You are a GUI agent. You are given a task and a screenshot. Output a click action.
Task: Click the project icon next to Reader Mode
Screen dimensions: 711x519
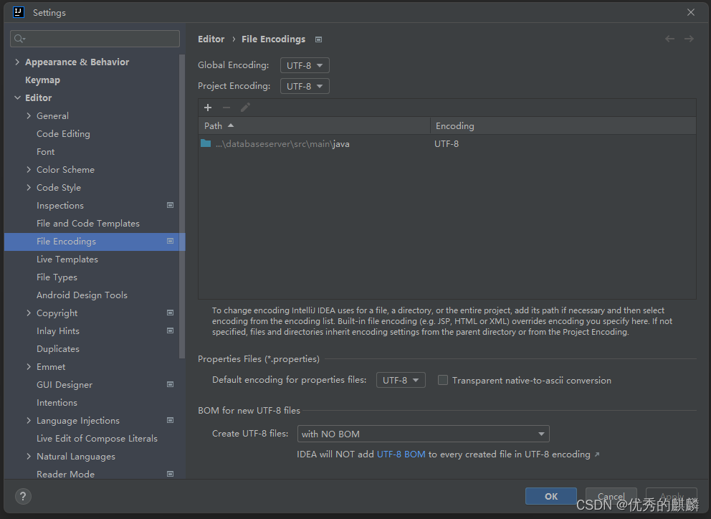171,474
